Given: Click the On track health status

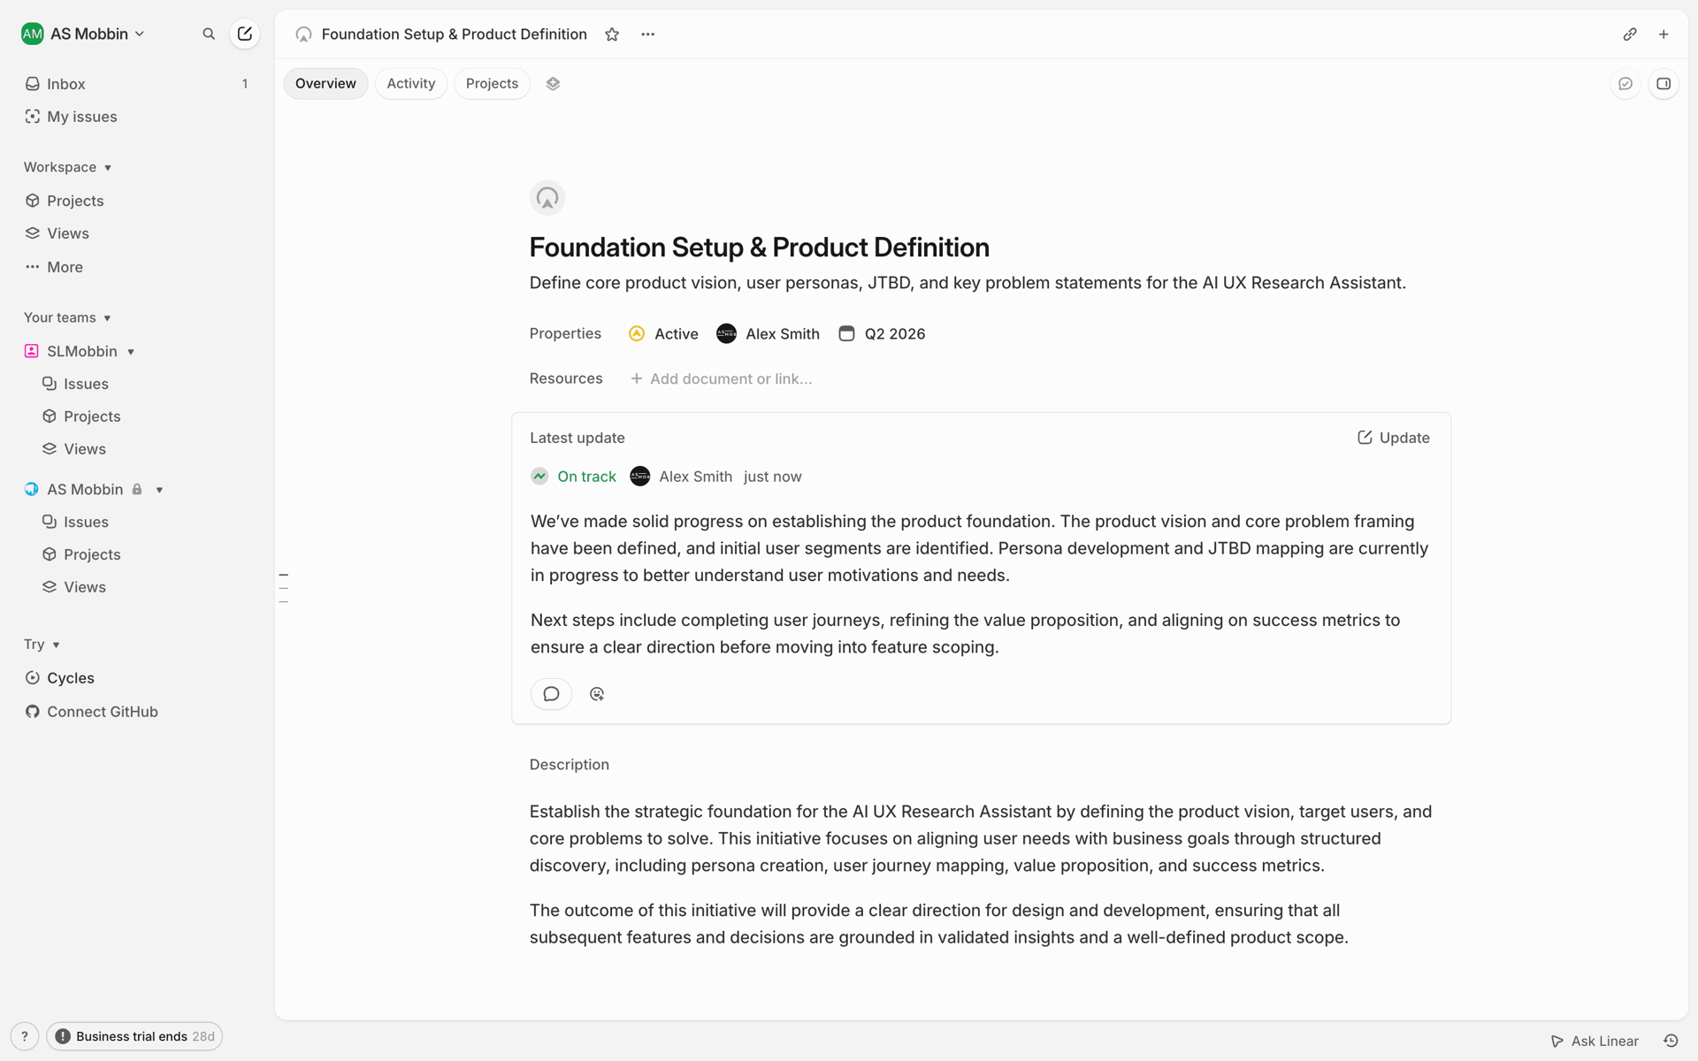Looking at the screenshot, I should (x=574, y=477).
